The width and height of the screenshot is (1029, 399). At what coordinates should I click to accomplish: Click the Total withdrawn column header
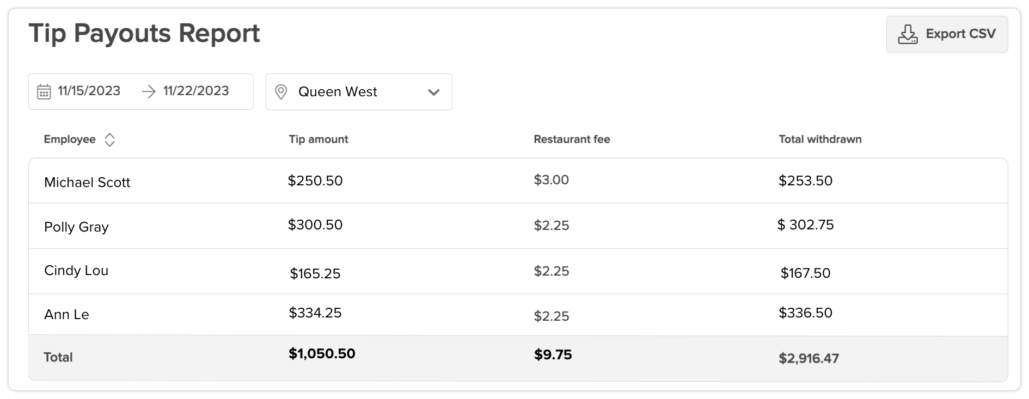(x=820, y=139)
